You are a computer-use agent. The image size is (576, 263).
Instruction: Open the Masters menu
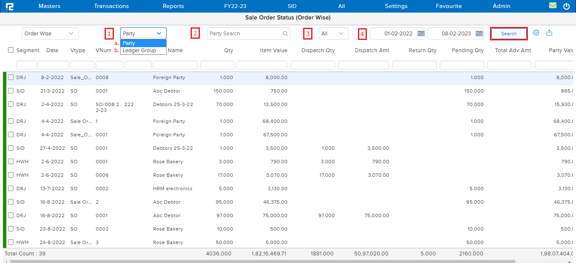pos(49,6)
